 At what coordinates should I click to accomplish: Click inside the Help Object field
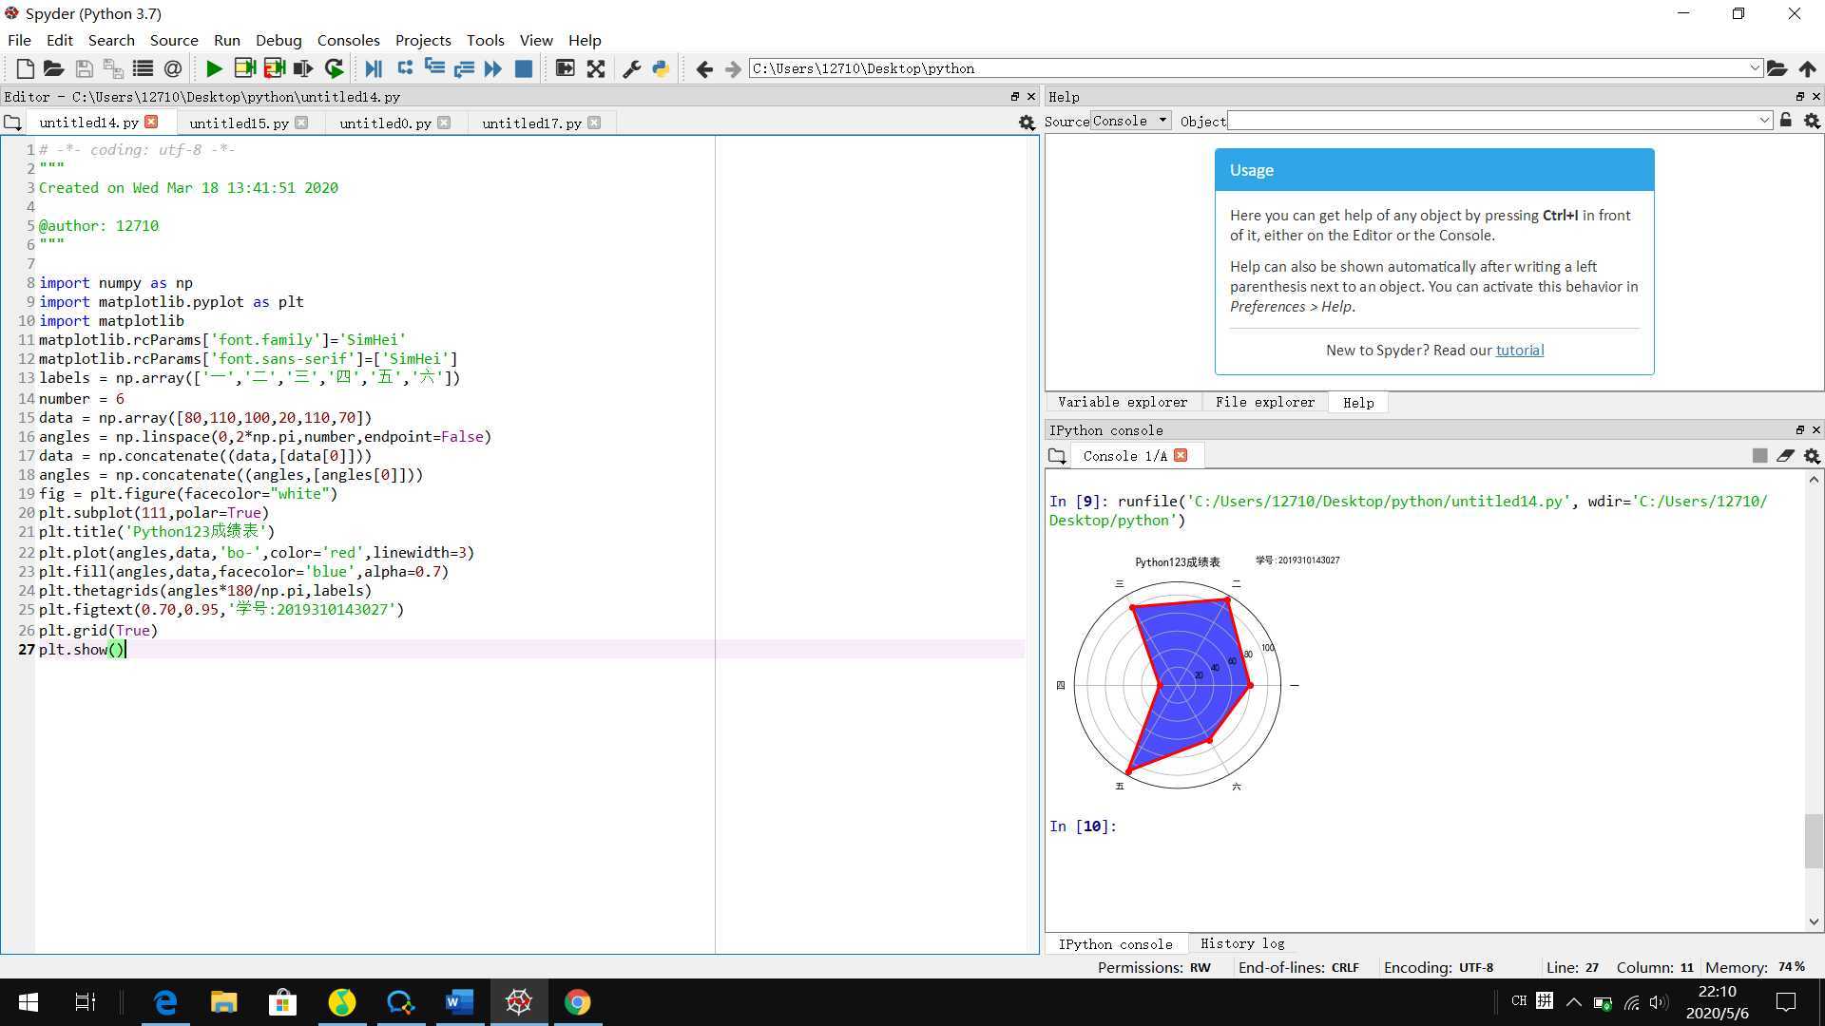[x=1491, y=121]
